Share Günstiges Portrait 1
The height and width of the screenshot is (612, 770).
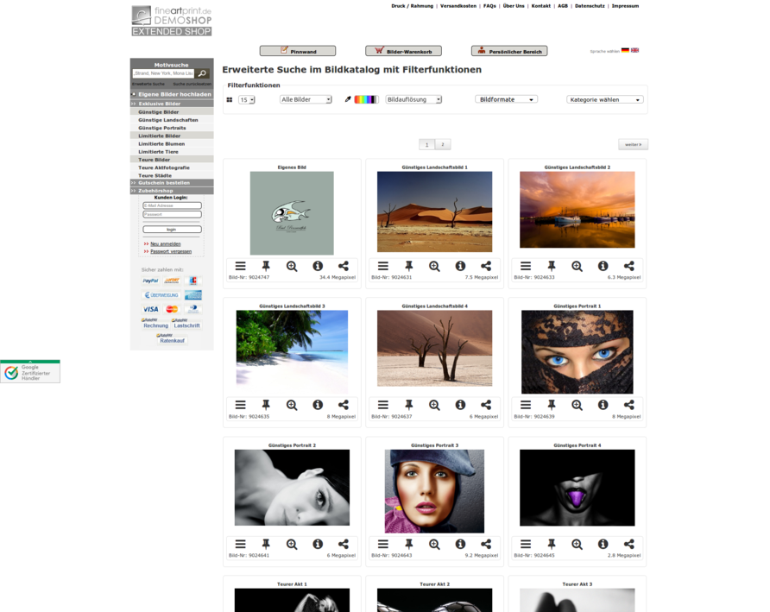click(x=629, y=405)
